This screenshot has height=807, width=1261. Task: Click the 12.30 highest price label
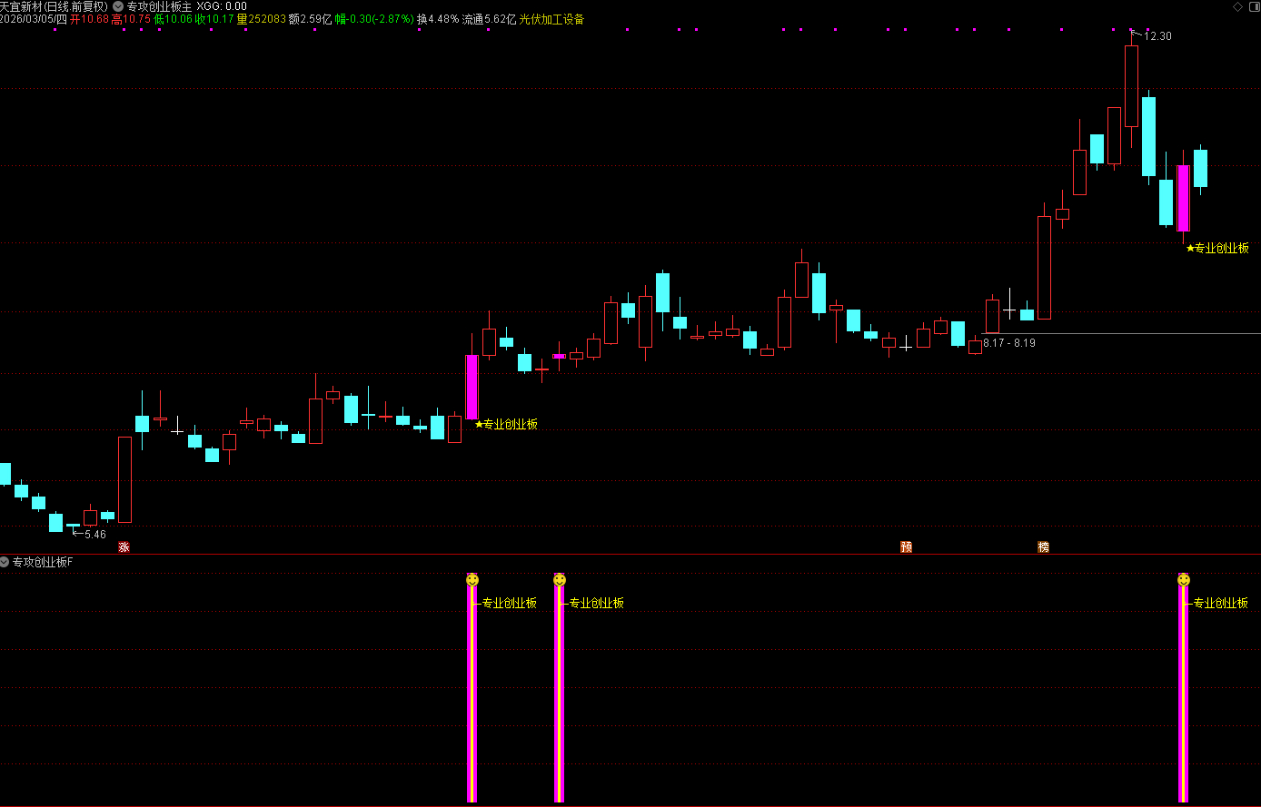tap(1157, 36)
